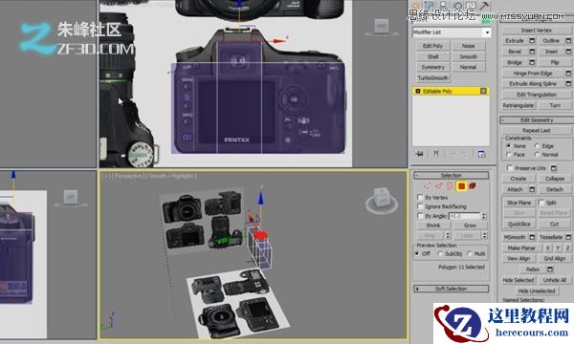The width and height of the screenshot is (574, 344).
Task: Enable By Angle checkbox
Action: (420, 216)
